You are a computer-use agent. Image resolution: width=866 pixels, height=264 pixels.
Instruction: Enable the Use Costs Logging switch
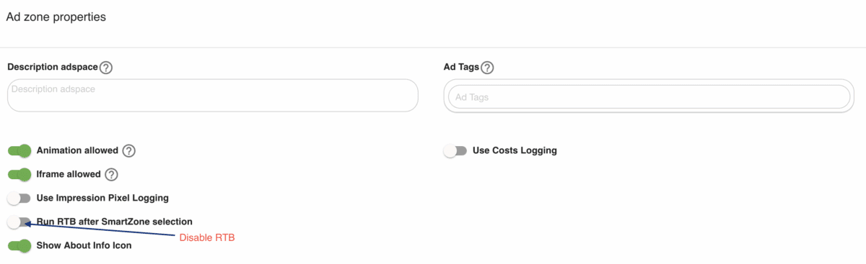tap(455, 151)
